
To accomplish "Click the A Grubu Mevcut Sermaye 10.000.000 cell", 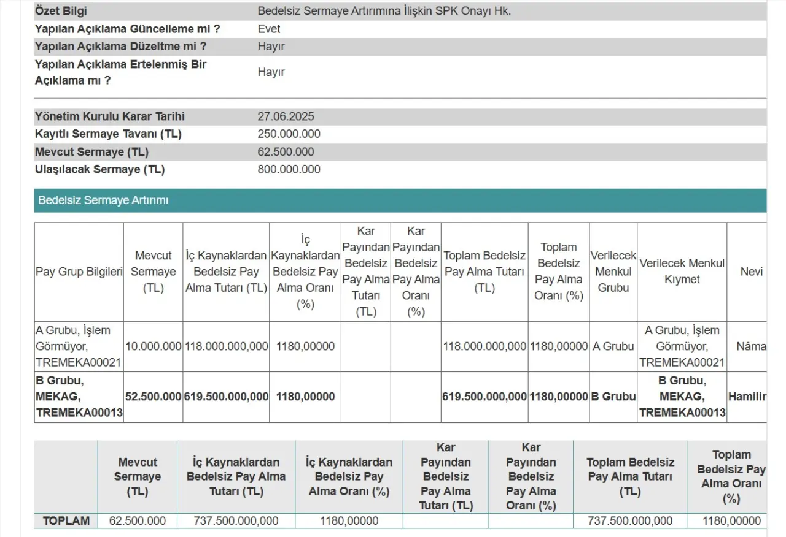I will 153,346.
